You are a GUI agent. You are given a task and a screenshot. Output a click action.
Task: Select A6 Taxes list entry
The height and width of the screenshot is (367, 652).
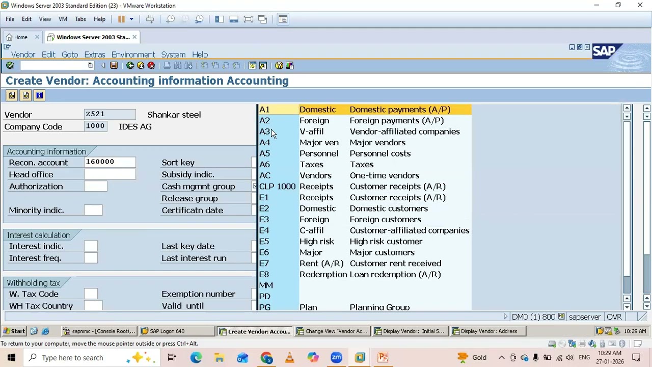(365, 165)
